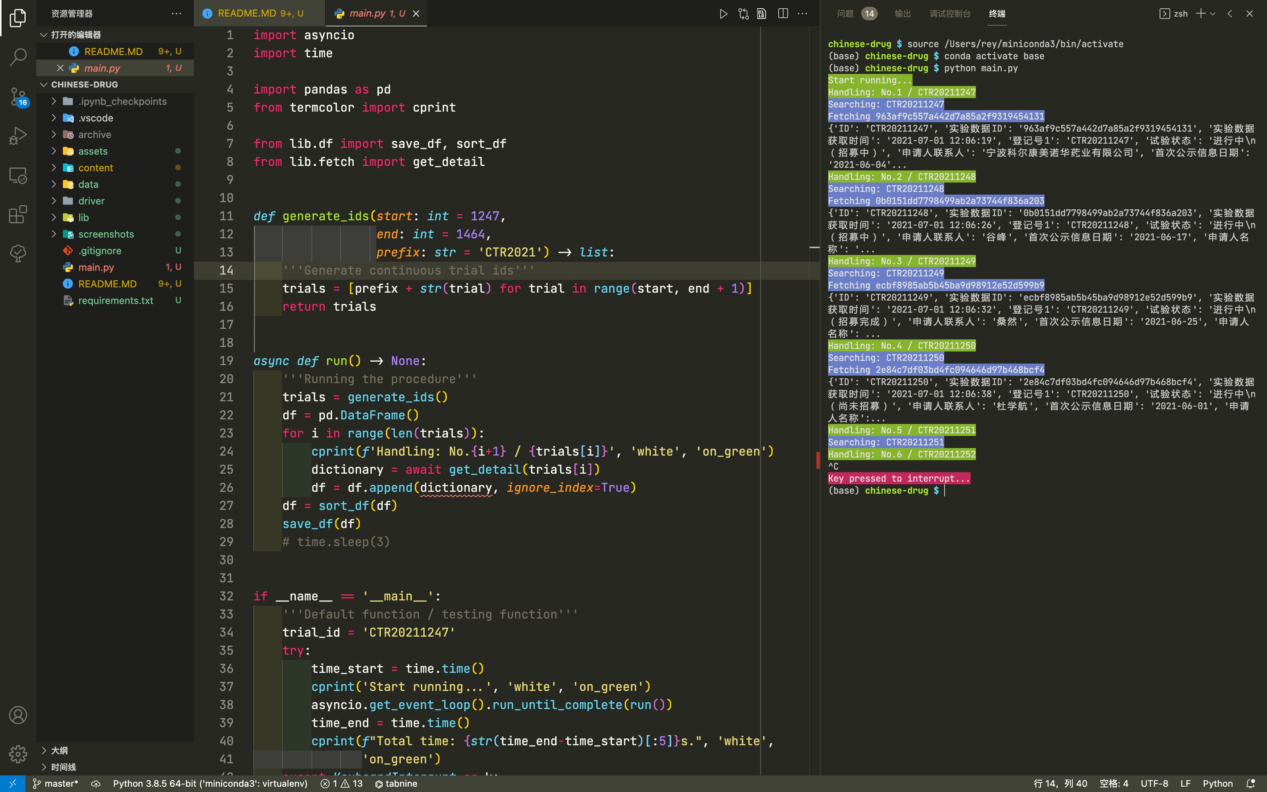Open the new terminal profile dropdown arrow
Viewport: 1267px width, 792px height.
pos(1213,14)
